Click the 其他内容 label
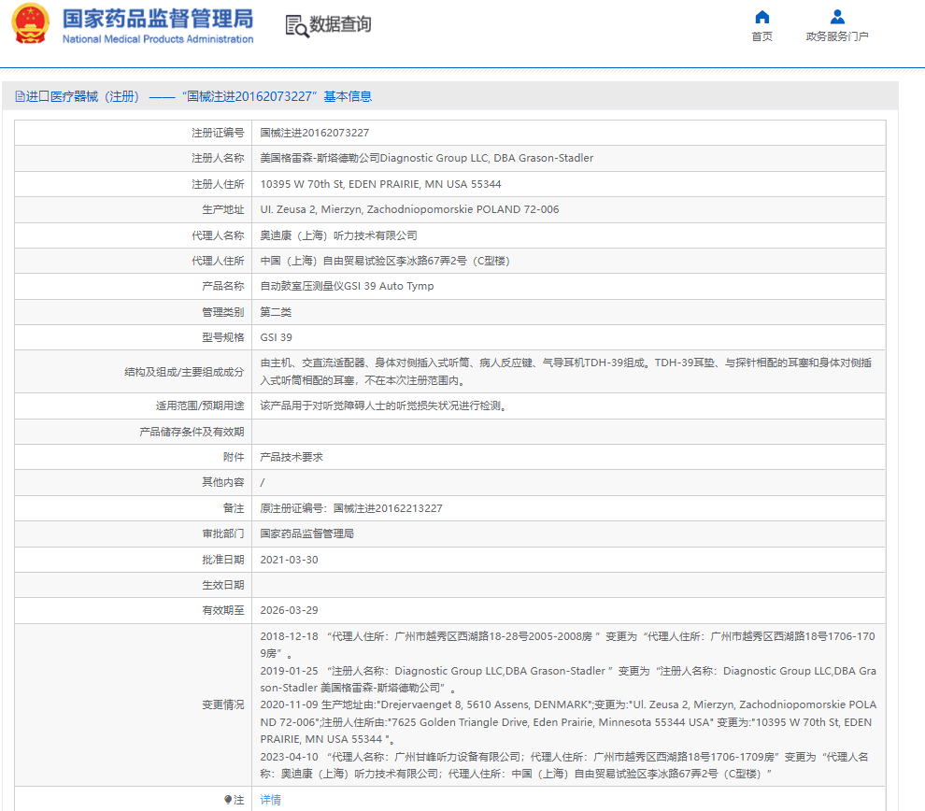925x811 pixels. click(223, 482)
